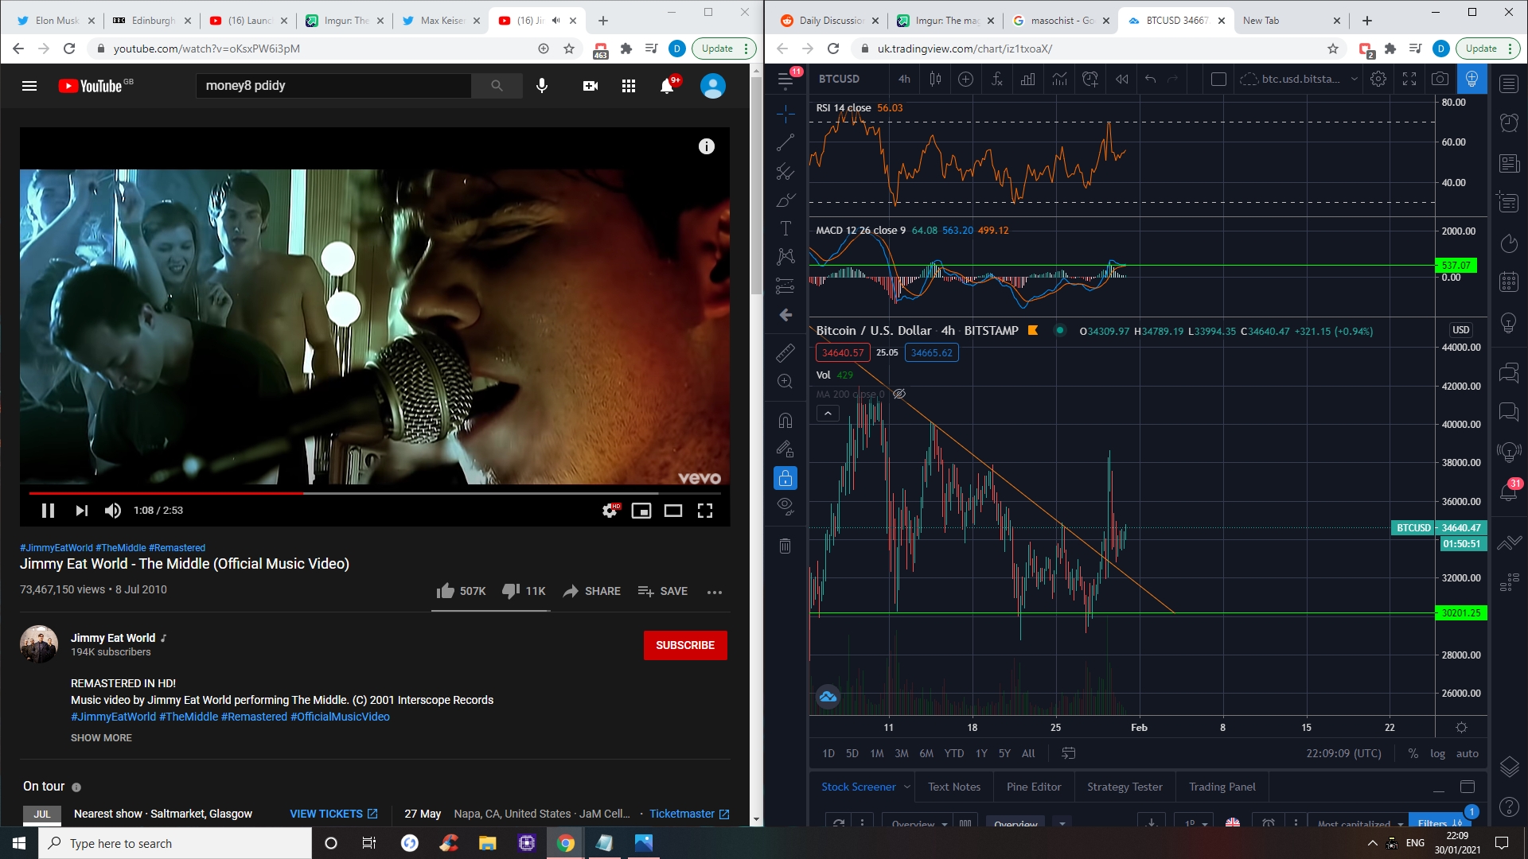Toggle magnet mode for drawings

point(785,421)
